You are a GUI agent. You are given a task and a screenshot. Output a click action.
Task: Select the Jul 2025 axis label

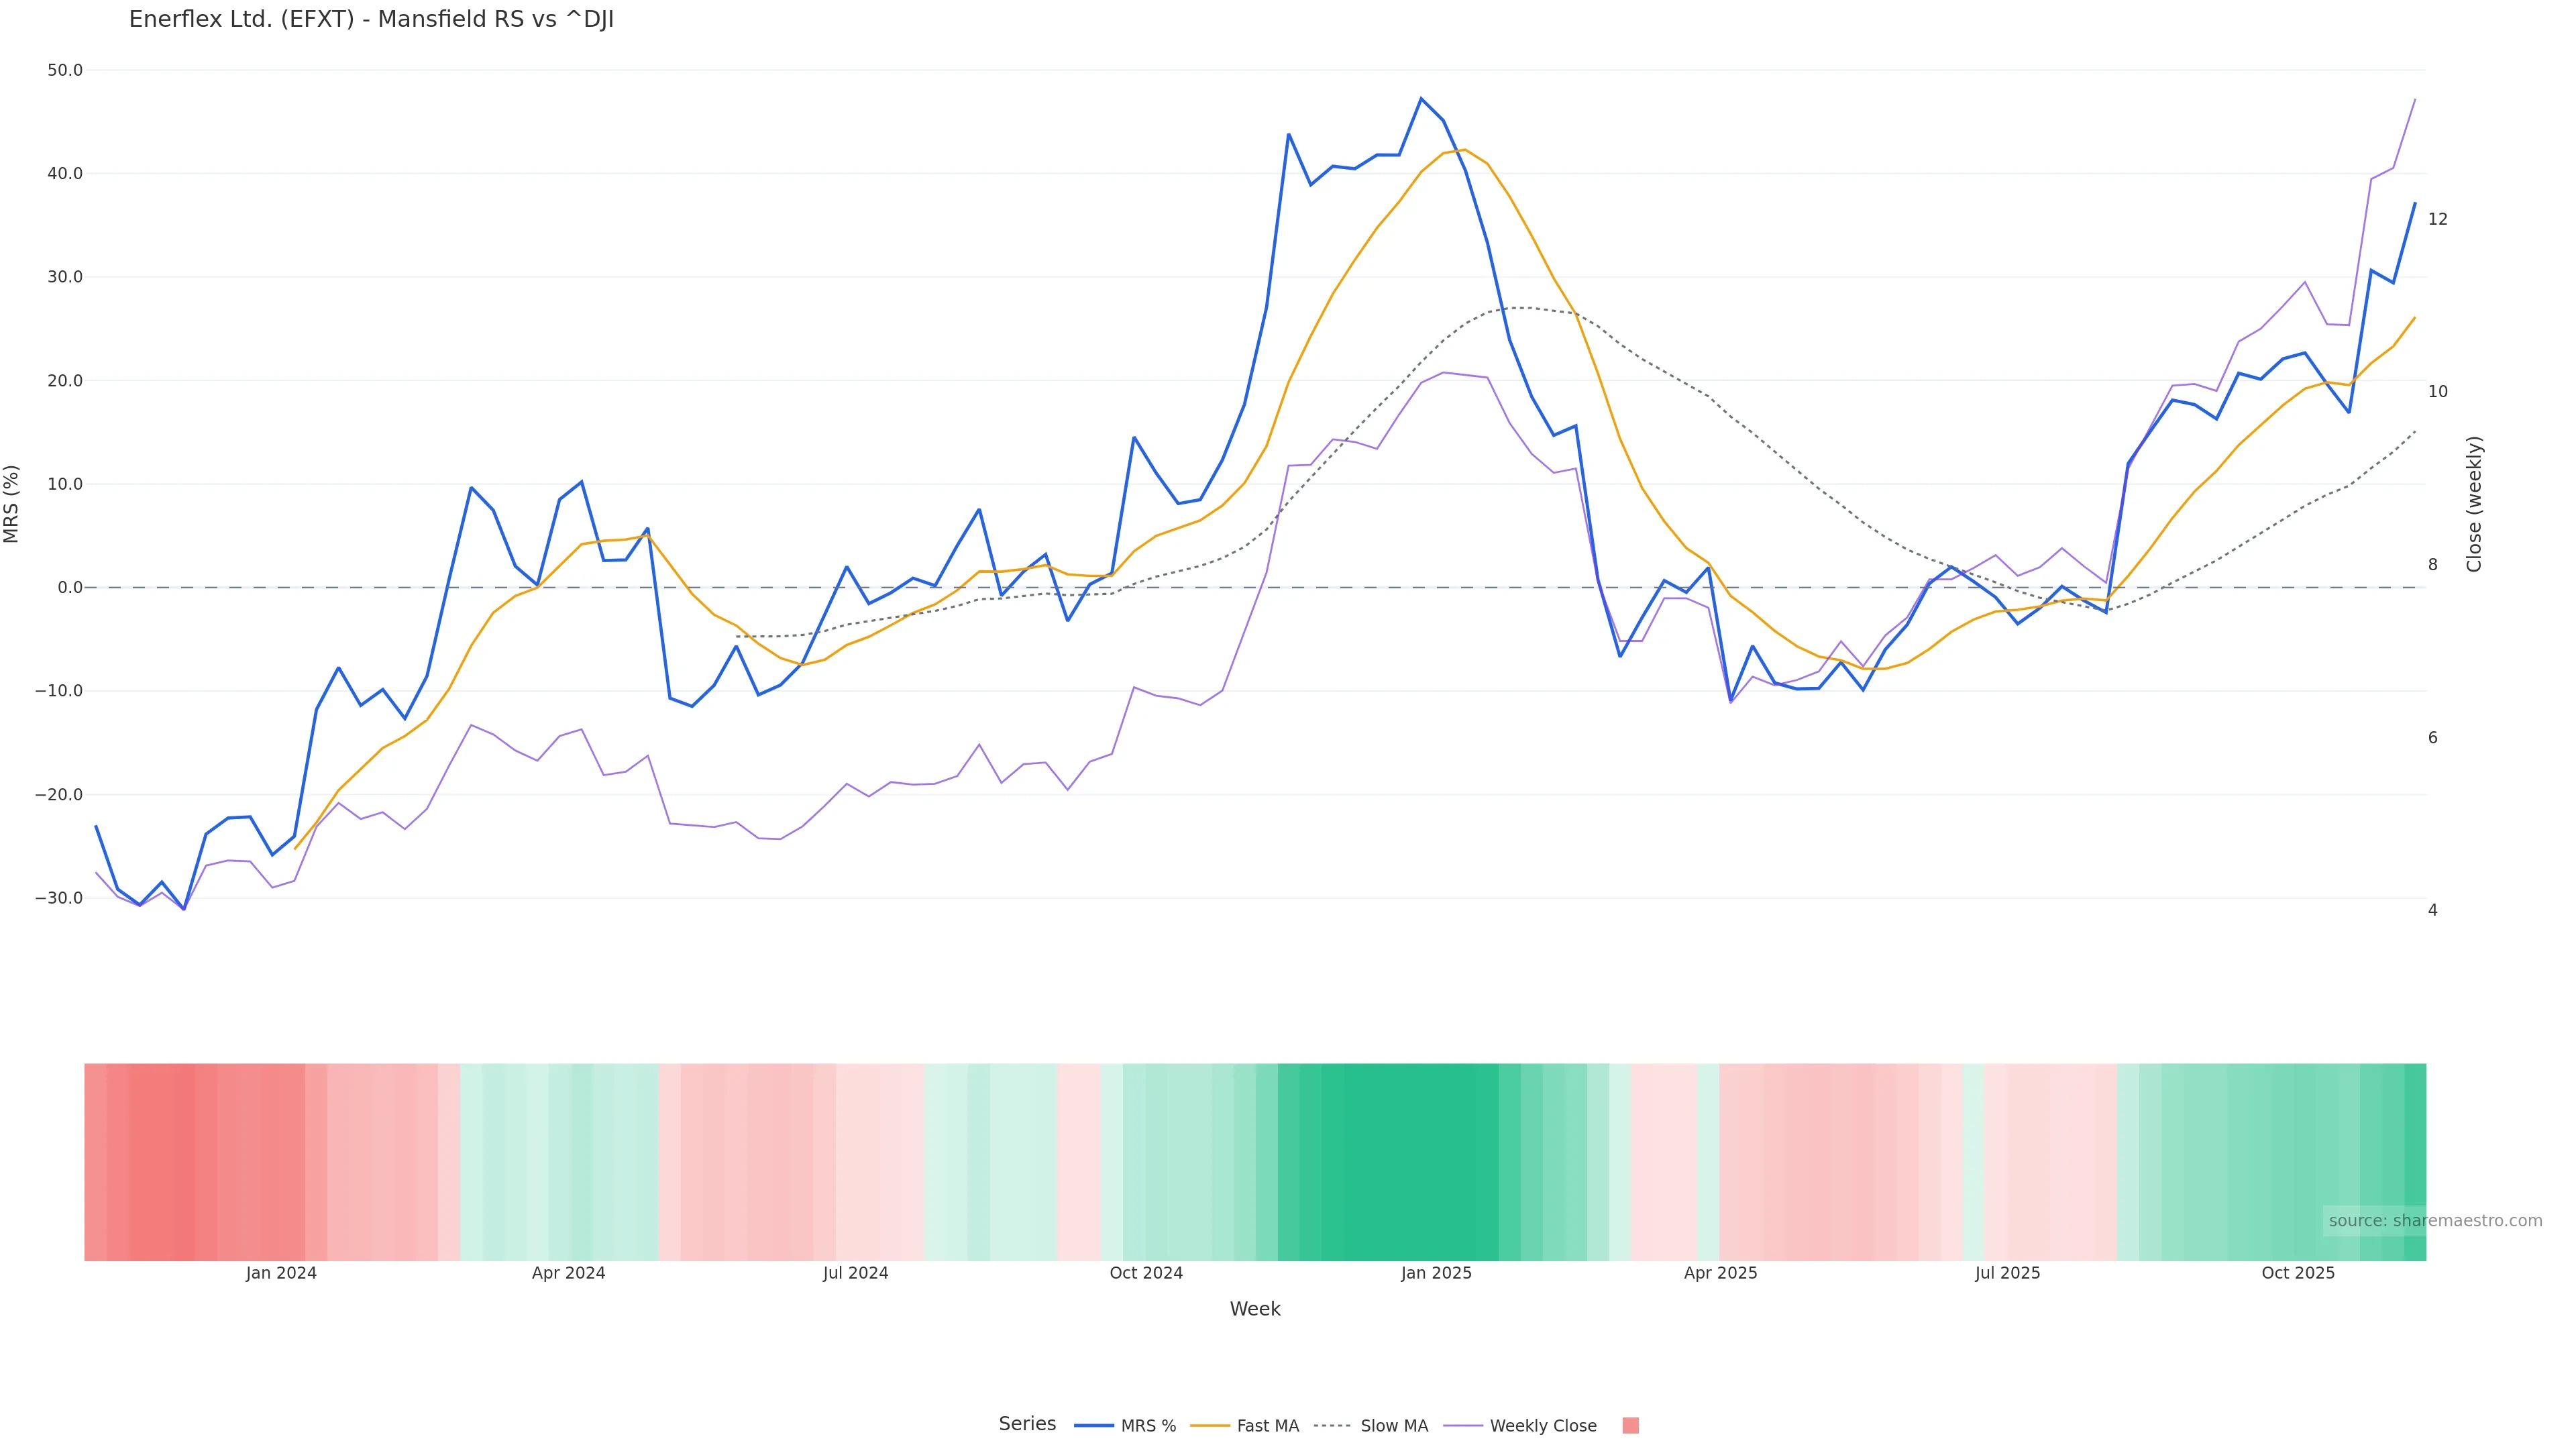coord(2007,1273)
